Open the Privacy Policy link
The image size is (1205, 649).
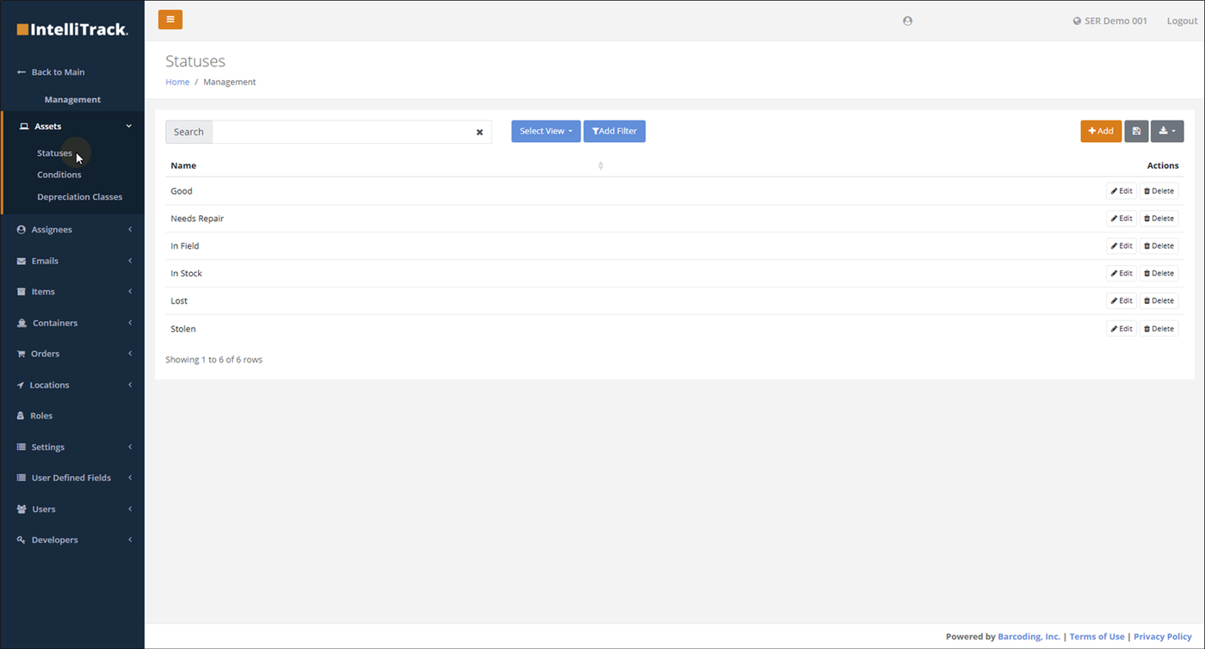coord(1163,637)
